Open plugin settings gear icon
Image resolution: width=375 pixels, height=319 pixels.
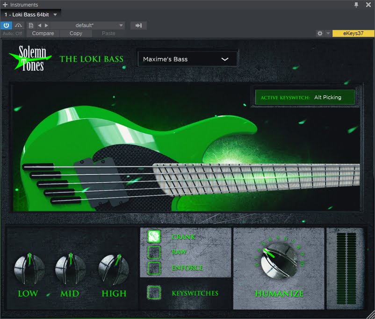coord(320,34)
